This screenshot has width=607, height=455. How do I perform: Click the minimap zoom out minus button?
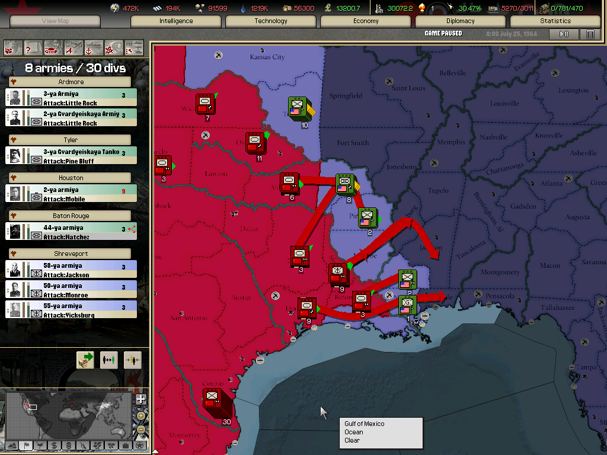pos(141,429)
